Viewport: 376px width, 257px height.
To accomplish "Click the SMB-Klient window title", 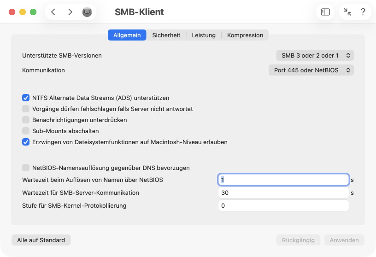I will click(139, 12).
